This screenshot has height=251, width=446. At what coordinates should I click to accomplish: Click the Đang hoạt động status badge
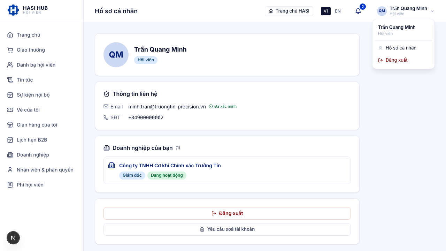pyautogui.click(x=167, y=175)
